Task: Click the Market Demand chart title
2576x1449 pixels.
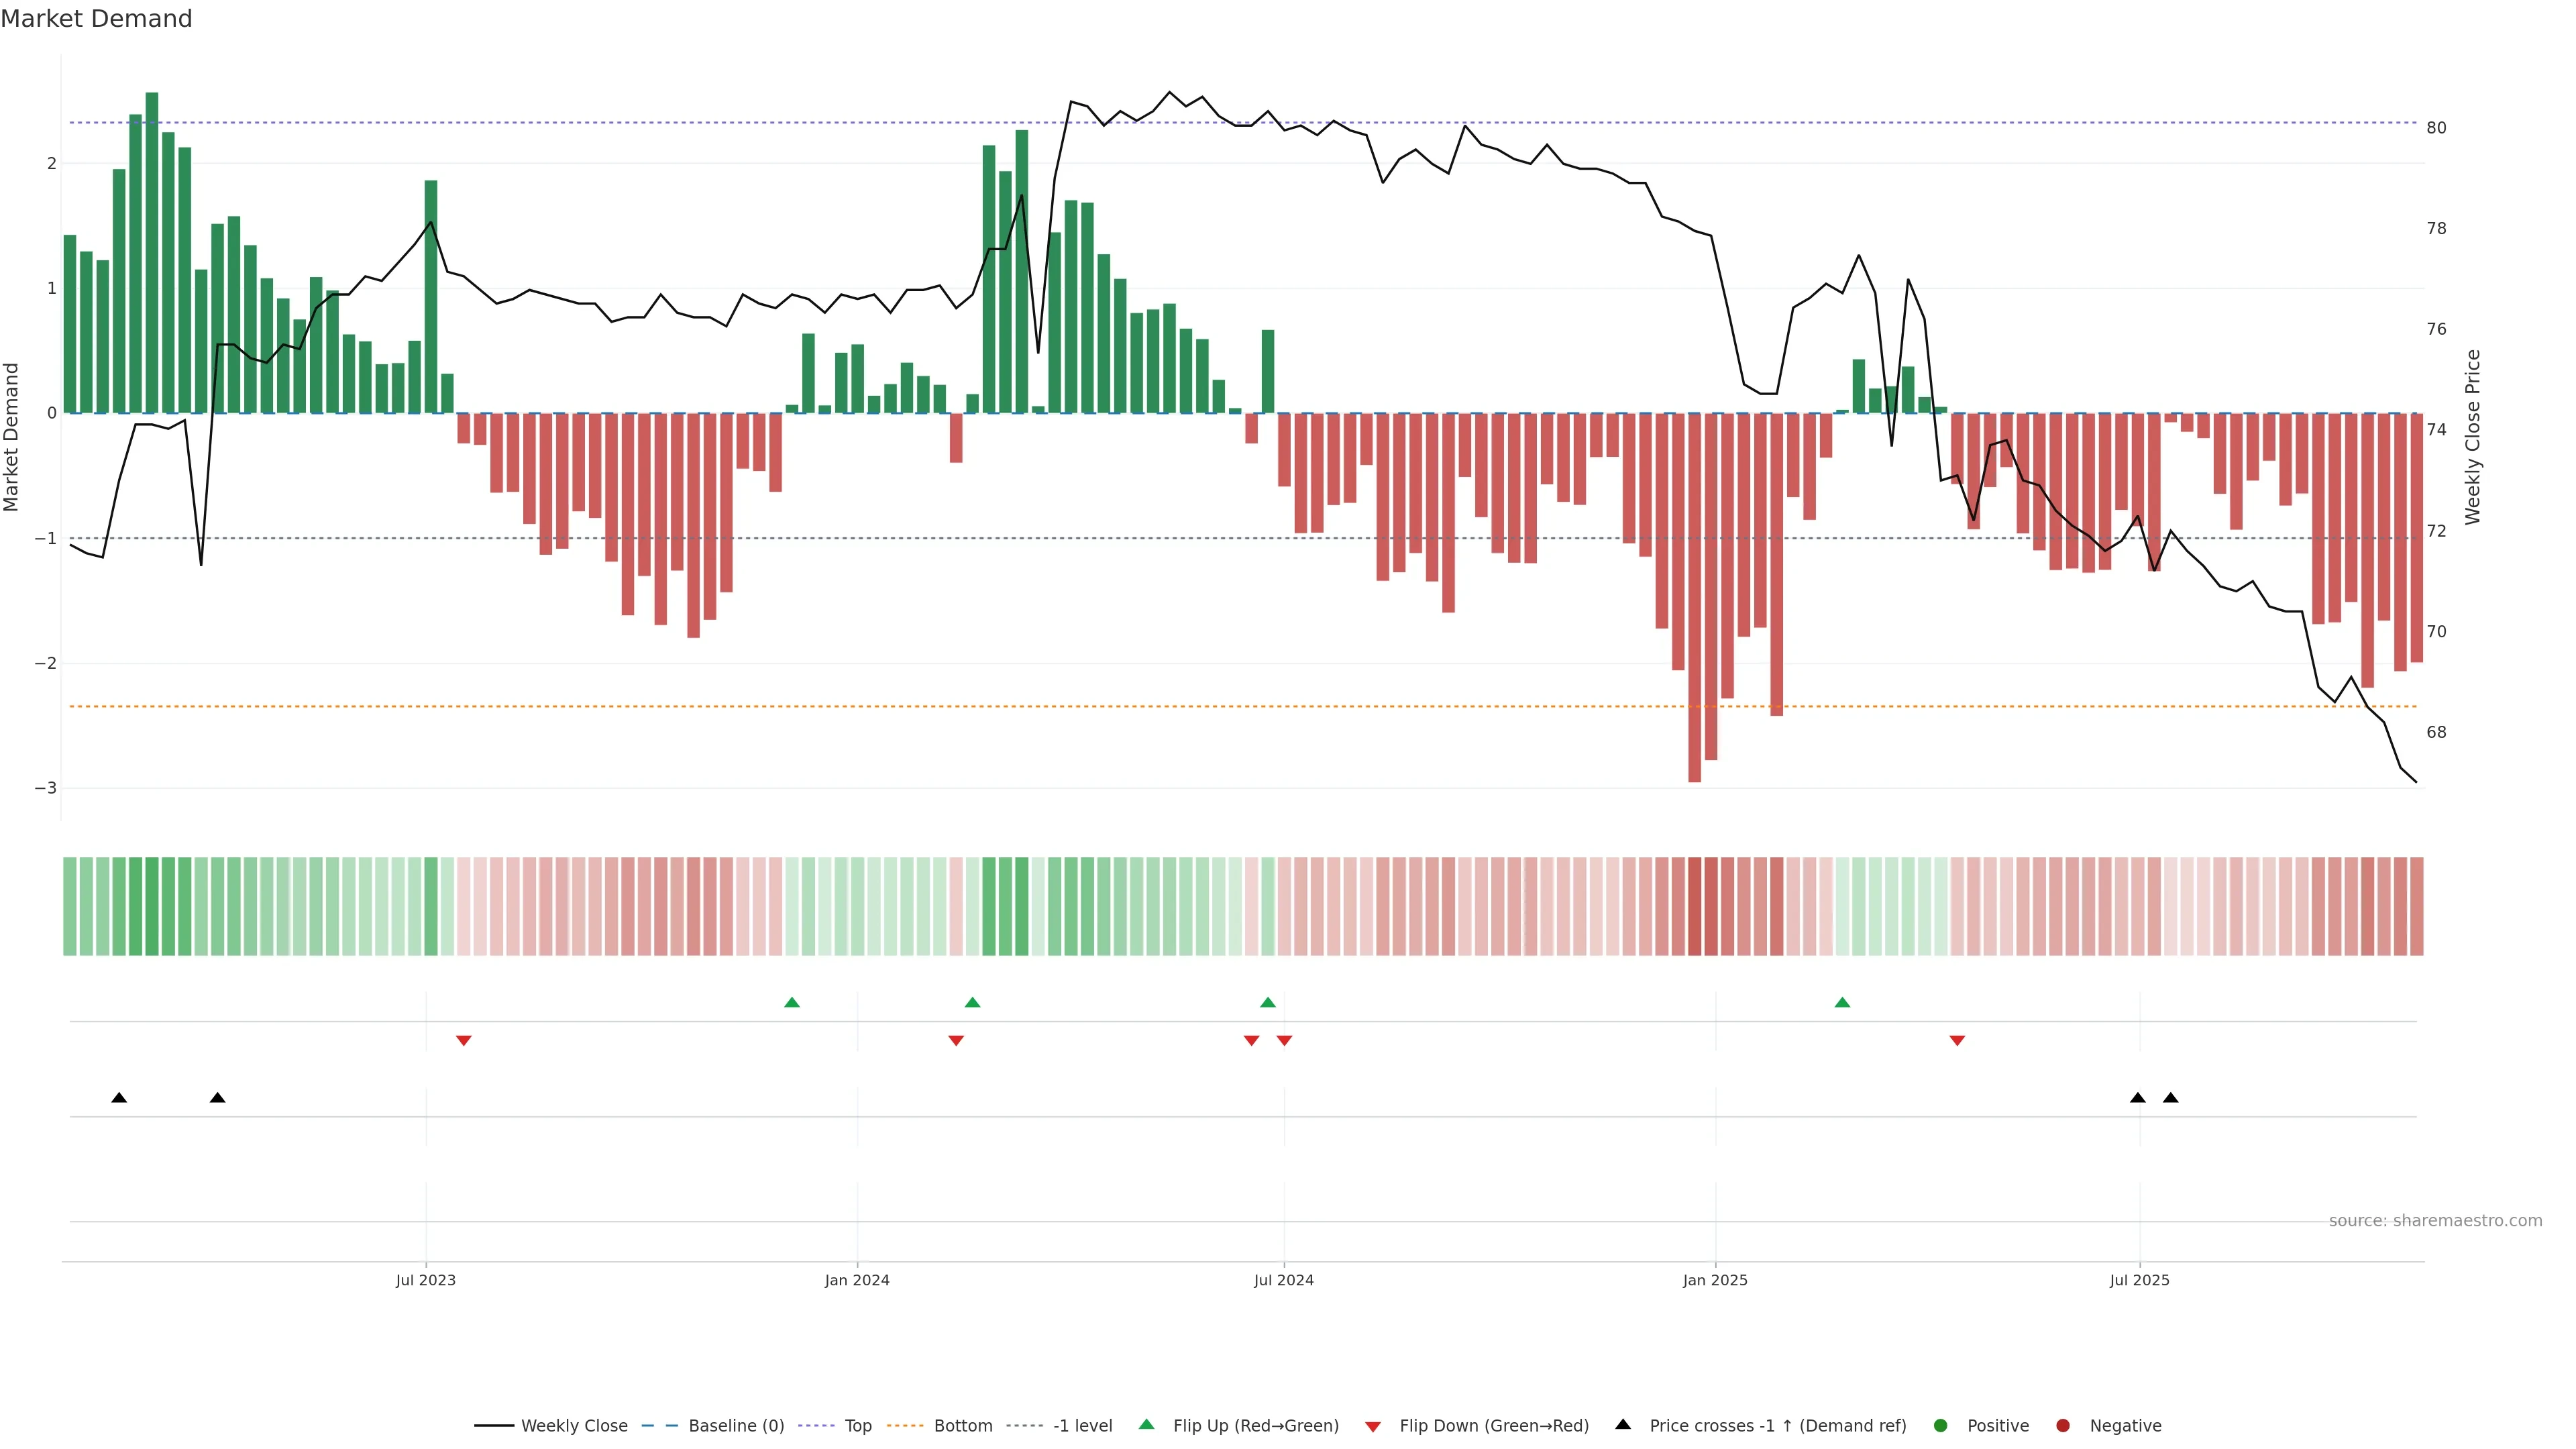Action: [x=96, y=19]
